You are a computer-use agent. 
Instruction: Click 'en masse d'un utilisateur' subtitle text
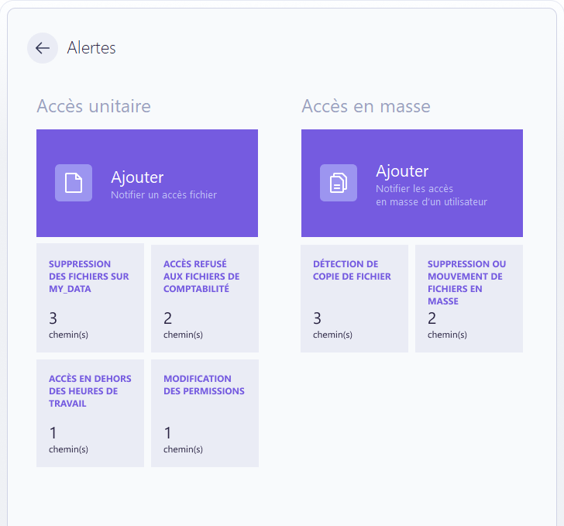[432, 202]
